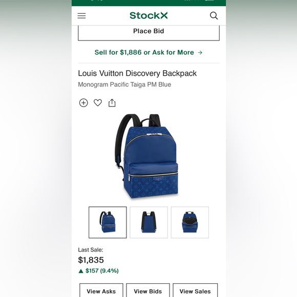Viewport: 297px width, 297px height.
Task: Select the open interior backpack thumbnail
Action: click(x=190, y=222)
